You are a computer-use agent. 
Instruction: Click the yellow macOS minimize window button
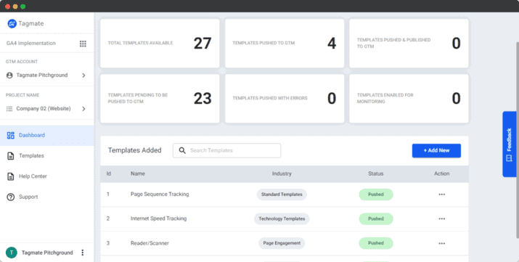[15, 7]
